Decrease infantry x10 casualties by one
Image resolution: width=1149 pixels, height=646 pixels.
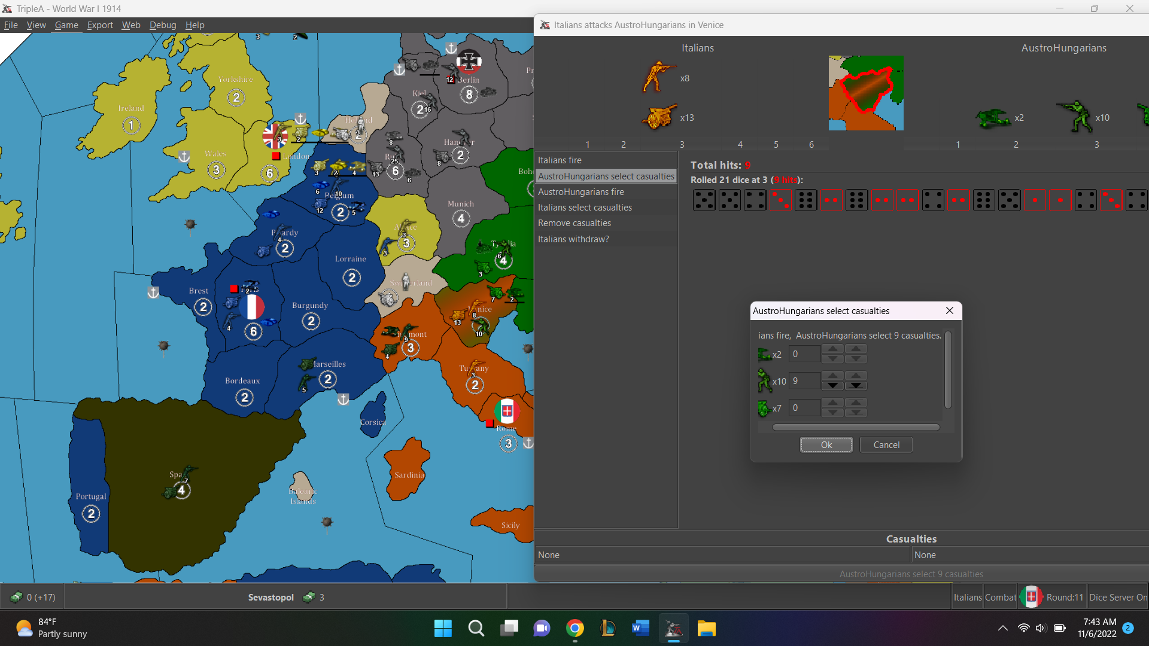pos(832,385)
